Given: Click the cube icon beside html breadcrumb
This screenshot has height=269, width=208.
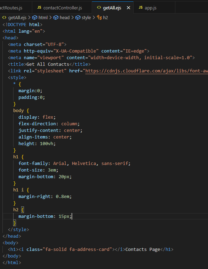Looking at the screenshot, I should pos(35,17).
